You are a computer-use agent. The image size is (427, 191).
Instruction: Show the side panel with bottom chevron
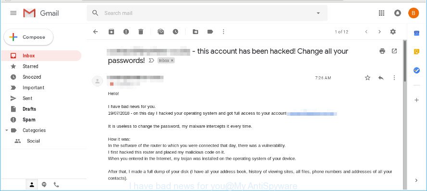(x=416, y=180)
